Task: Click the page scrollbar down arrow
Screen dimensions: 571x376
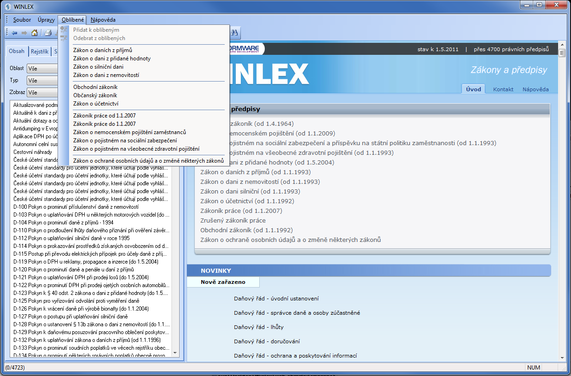Action: pos(562,358)
